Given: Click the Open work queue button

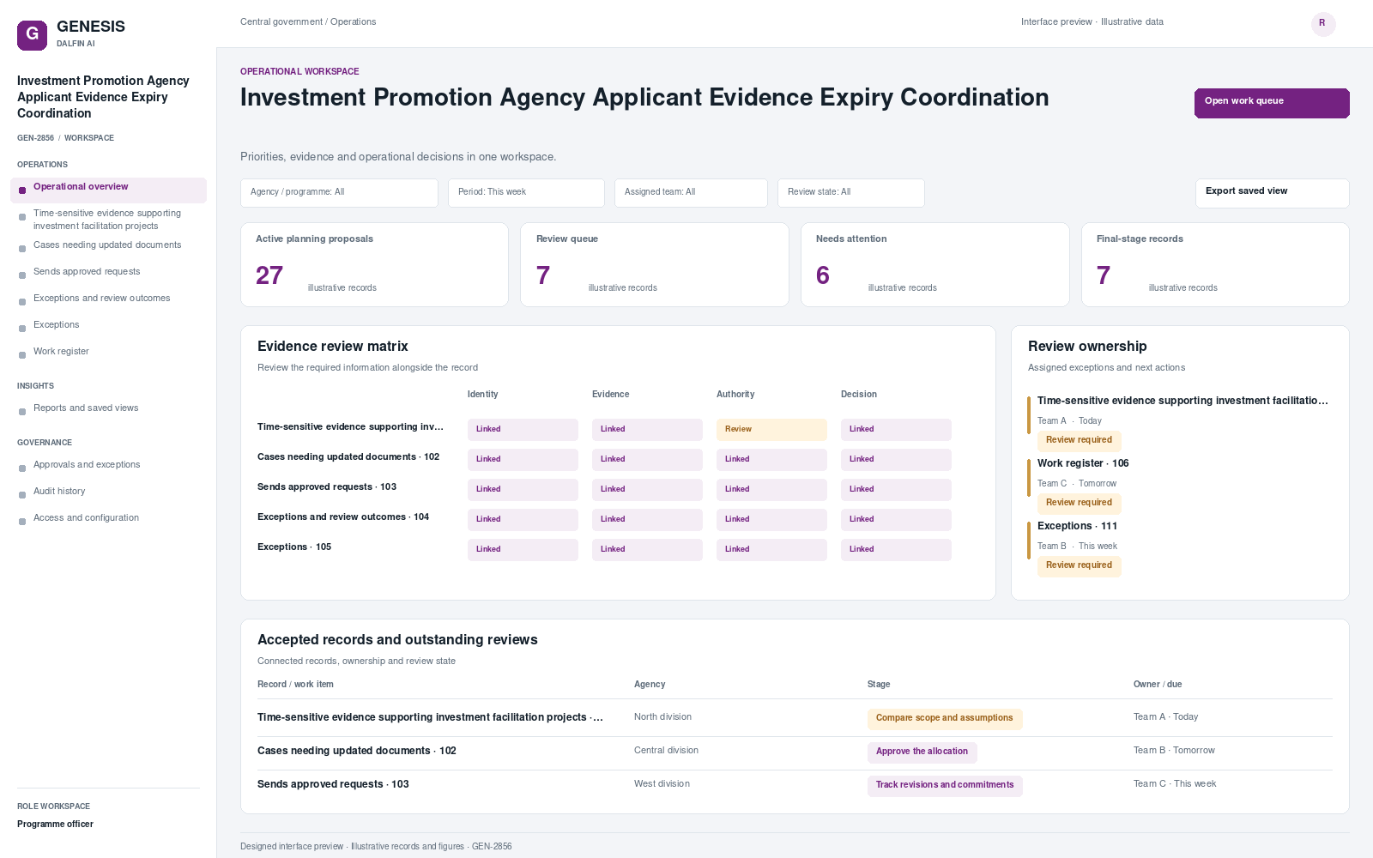Looking at the screenshot, I should [x=1272, y=103].
